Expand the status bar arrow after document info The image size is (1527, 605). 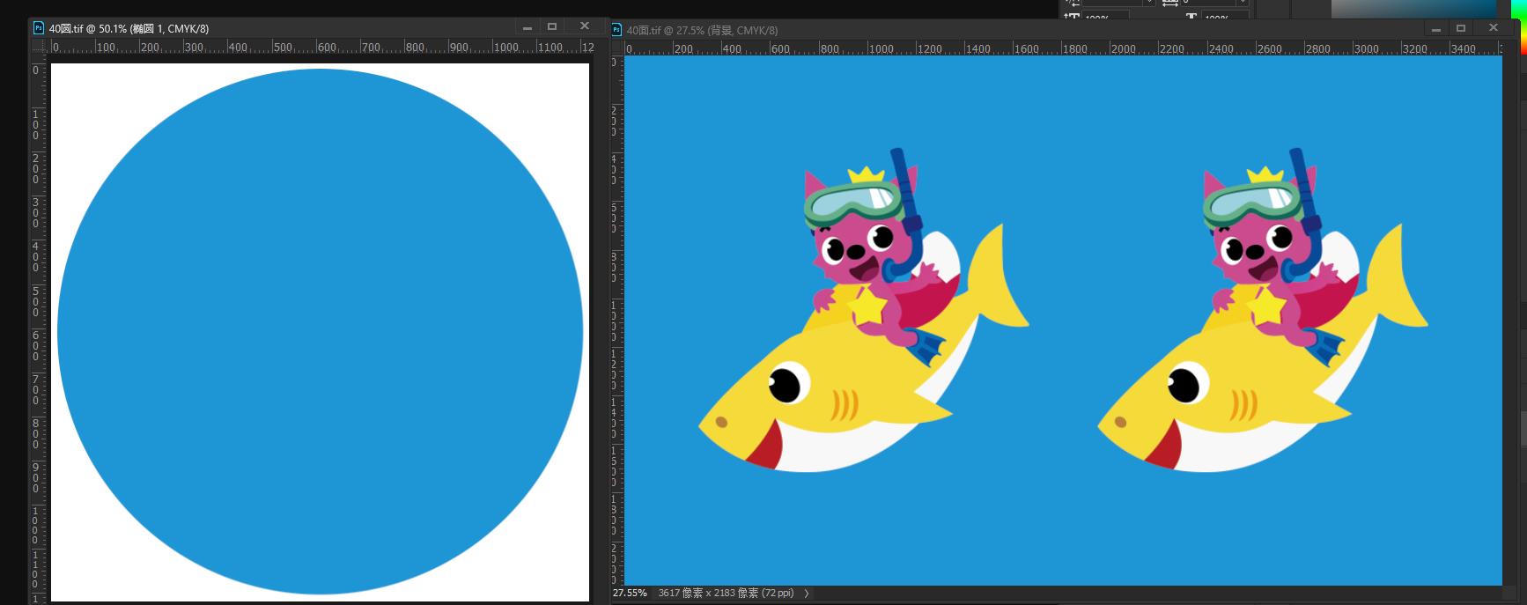807,594
